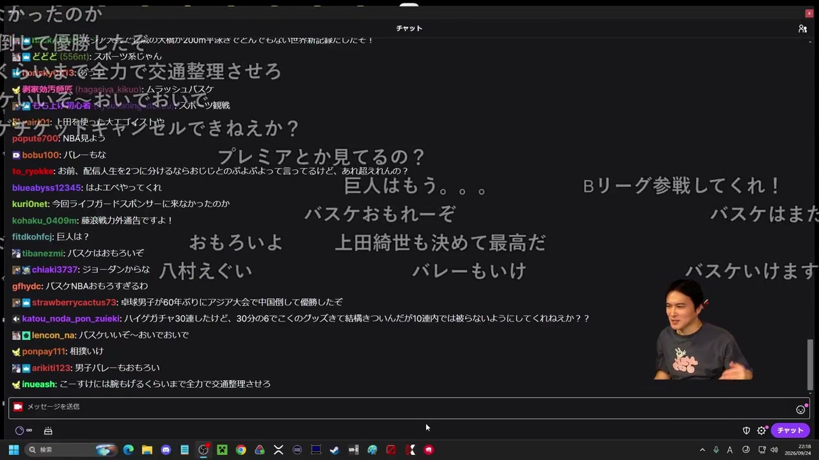Click username katou_noda_pon_zuieki in chat

[71, 319]
